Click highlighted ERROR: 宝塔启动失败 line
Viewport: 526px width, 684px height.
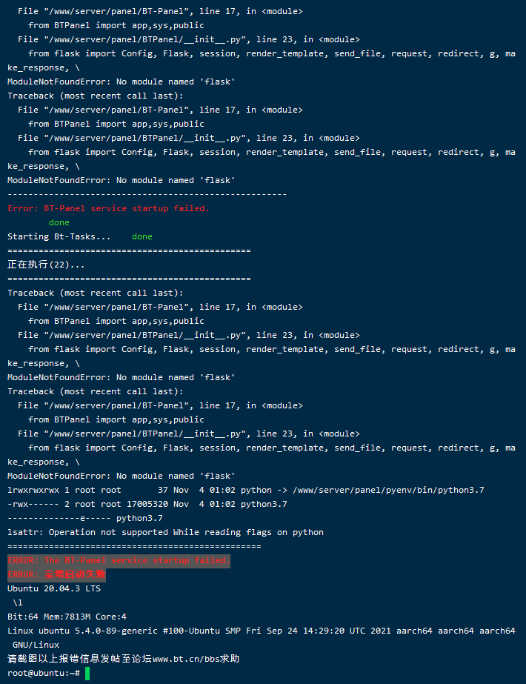pyautogui.click(x=57, y=574)
